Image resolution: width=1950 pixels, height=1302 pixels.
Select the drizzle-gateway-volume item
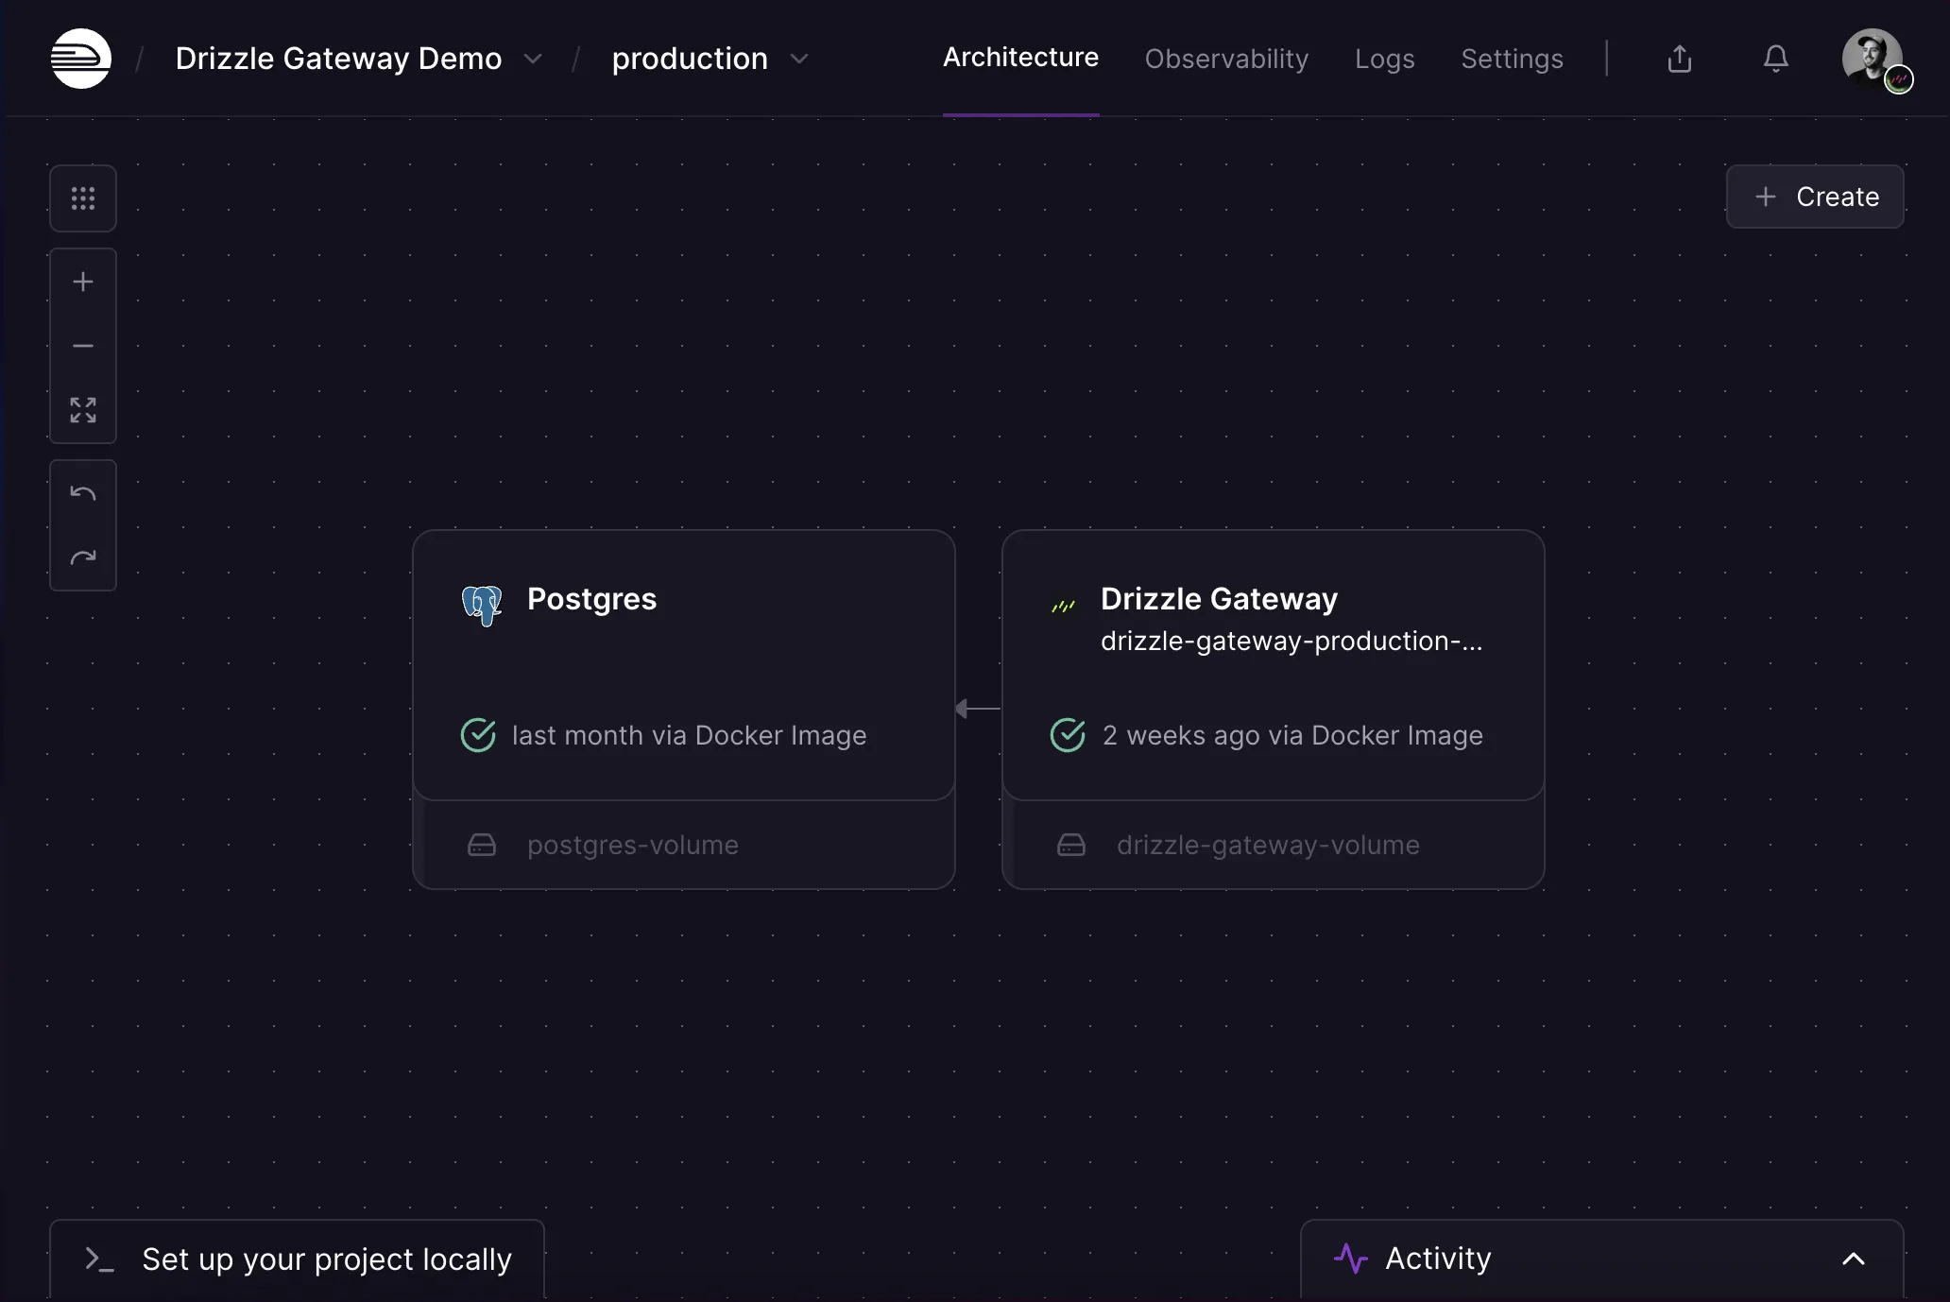pyautogui.click(x=1267, y=845)
